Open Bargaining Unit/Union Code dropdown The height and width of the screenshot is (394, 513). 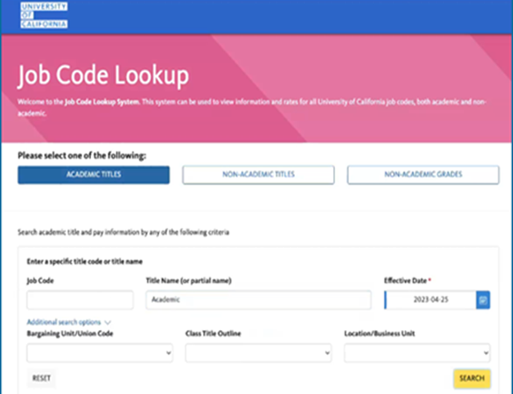tap(100, 353)
